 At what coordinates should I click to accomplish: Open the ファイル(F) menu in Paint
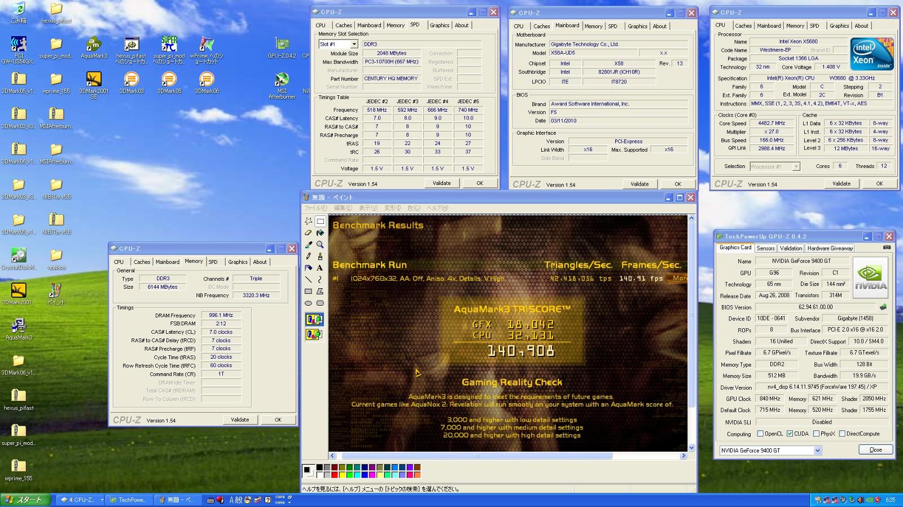click(316, 208)
